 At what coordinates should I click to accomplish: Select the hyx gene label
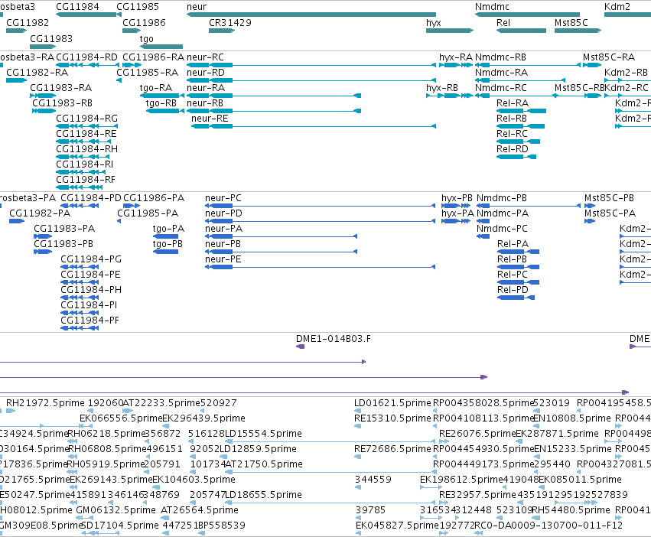coord(434,22)
